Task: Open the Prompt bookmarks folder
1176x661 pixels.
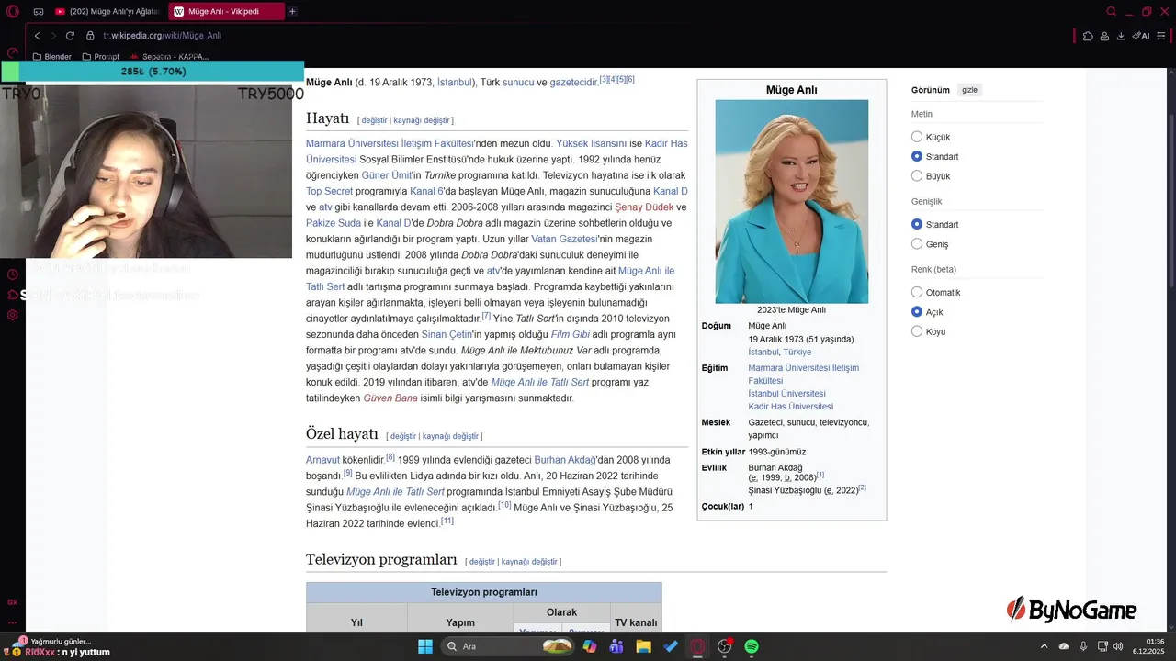Action: [x=100, y=57]
